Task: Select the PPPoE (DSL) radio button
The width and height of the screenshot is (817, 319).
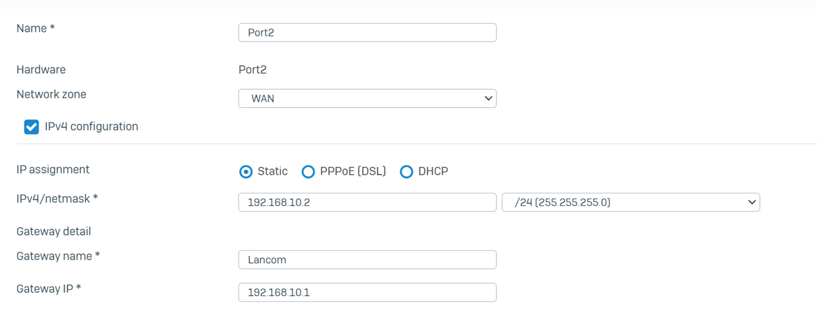Action: click(x=308, y=172)
